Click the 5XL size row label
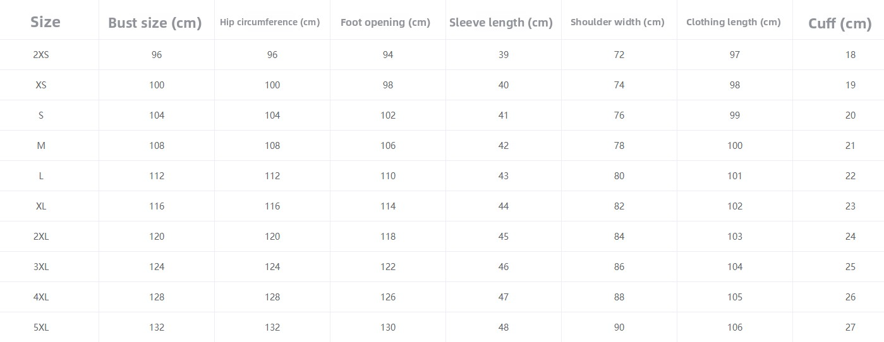 [x=41, y=327]
